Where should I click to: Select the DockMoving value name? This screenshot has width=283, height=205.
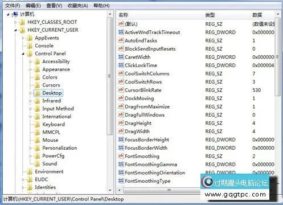[x=140, y=99]
